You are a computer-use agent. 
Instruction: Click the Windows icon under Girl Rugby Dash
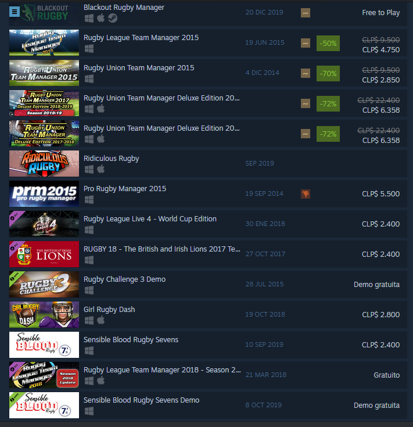[x=89, y=320]
